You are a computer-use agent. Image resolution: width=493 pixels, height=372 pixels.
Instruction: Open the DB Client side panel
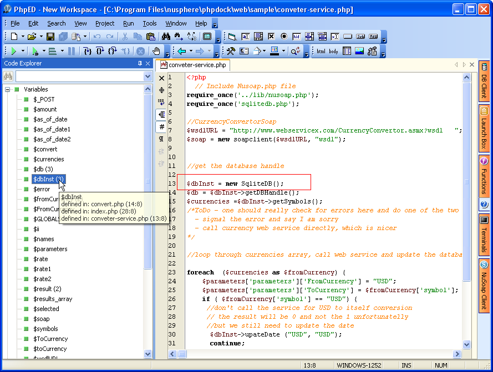point(484,82)
